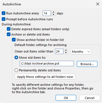Uncheck Archive or delete old items
Screen dimensions: 102x103
8,34
